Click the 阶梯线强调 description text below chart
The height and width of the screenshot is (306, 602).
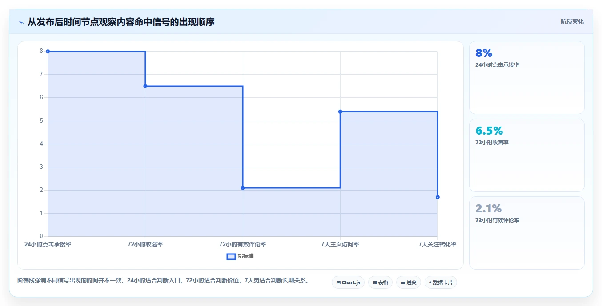[163, 281]
